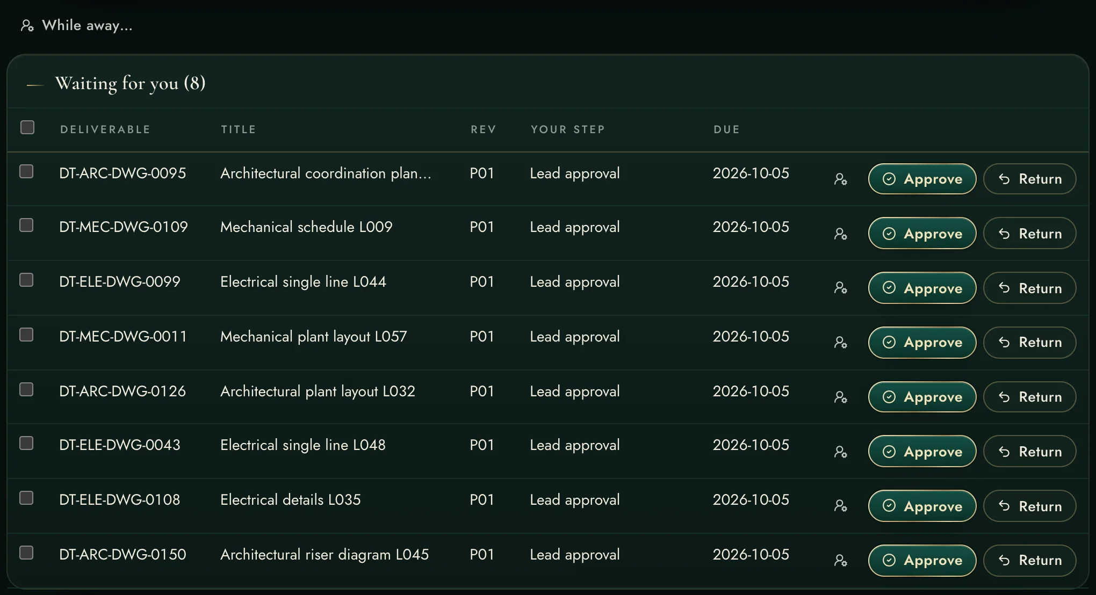Select all rows with header checkbox
The height and width of the screenshot is (595, 1096).
27,127
